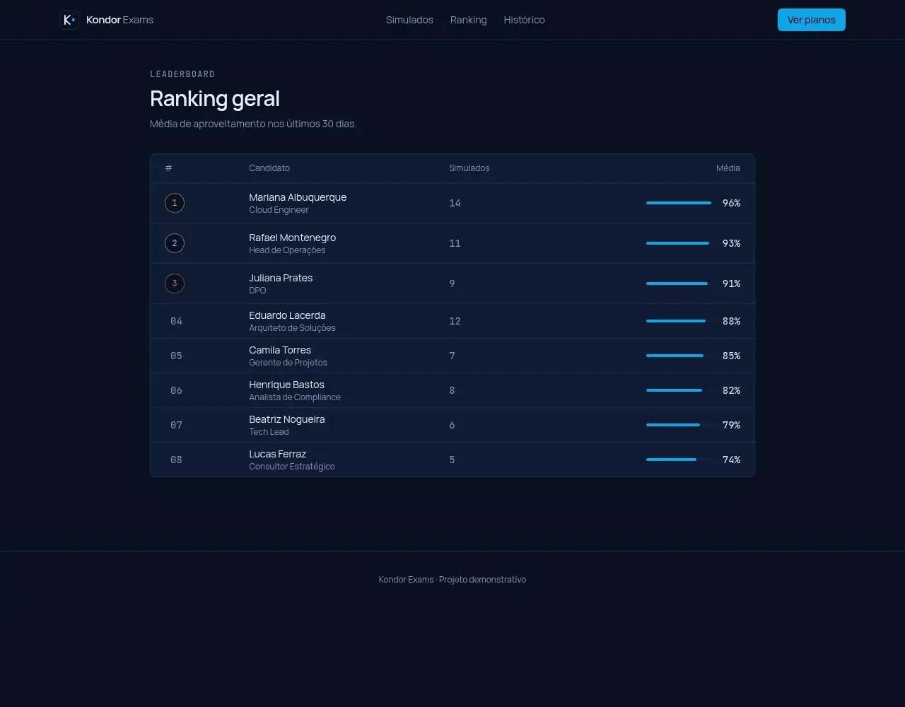Click the Analista de Compliance job title
This screenshot has height=707, width=905.
tap(295, 397)
